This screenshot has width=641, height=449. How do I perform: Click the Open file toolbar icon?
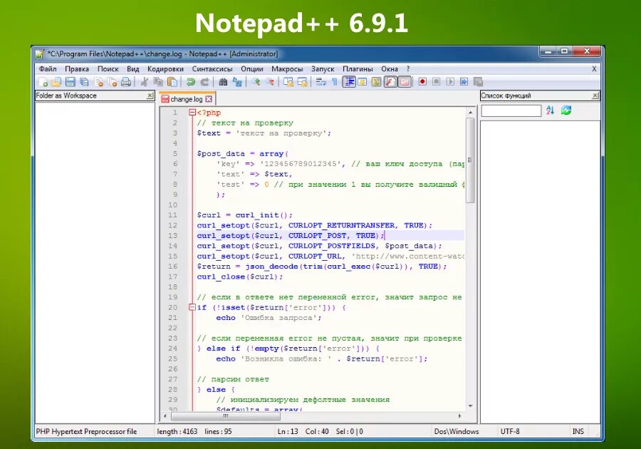click(x=56, y=82)
